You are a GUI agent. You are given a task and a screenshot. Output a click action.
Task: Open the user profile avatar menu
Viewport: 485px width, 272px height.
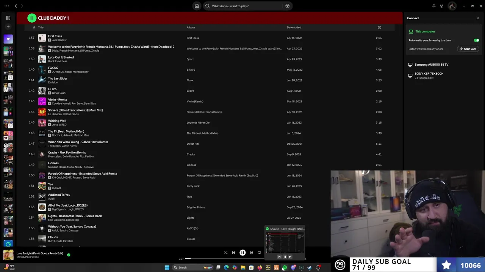pos(452,6)
